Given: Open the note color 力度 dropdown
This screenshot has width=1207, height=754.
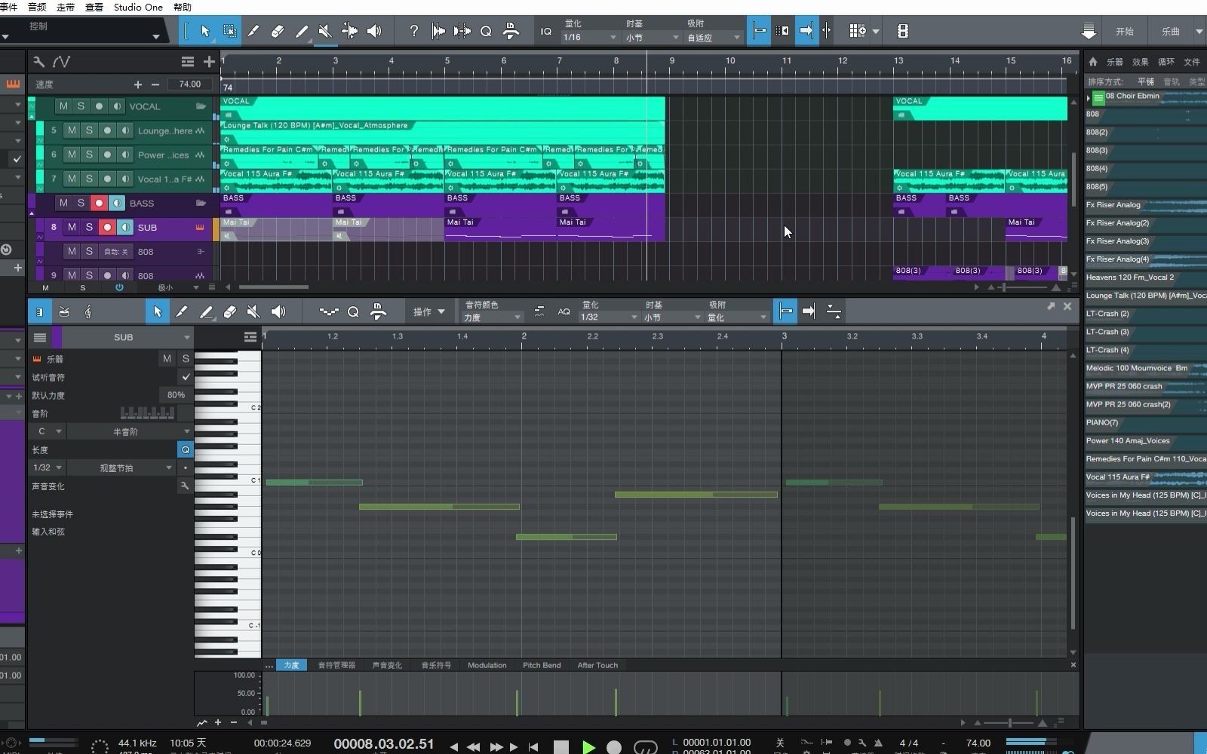Looking at the screenshot, I should click(x=492, y=317).
